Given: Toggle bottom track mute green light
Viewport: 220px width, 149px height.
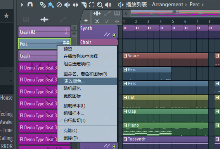Looking at the screenshot, I should 114,146.
